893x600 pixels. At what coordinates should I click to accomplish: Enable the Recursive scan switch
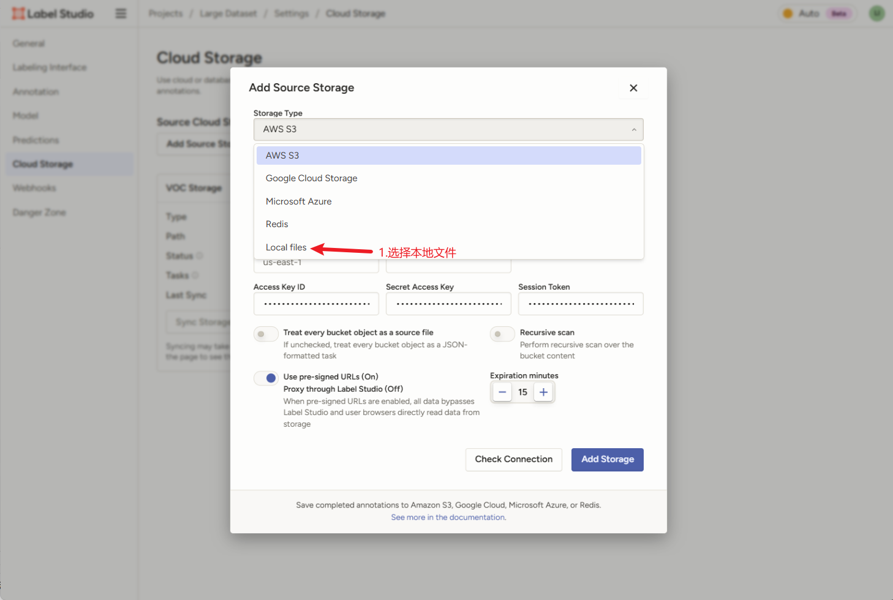(502, 334)
